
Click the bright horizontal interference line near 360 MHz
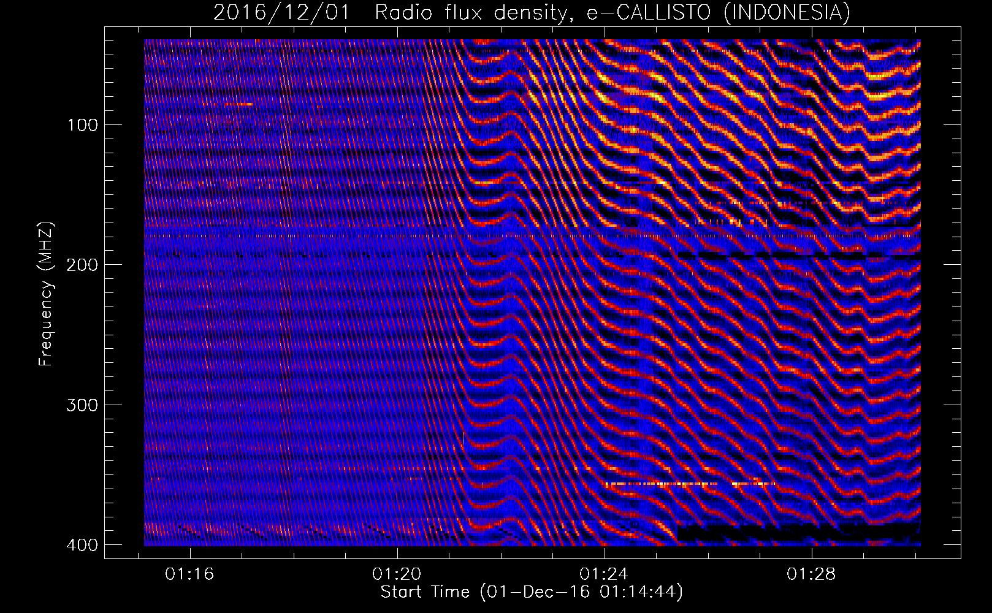click(690, 484)
